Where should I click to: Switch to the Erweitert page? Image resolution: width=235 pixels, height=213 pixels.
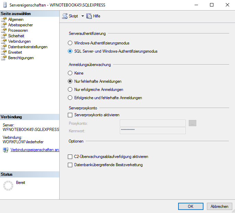15,52
